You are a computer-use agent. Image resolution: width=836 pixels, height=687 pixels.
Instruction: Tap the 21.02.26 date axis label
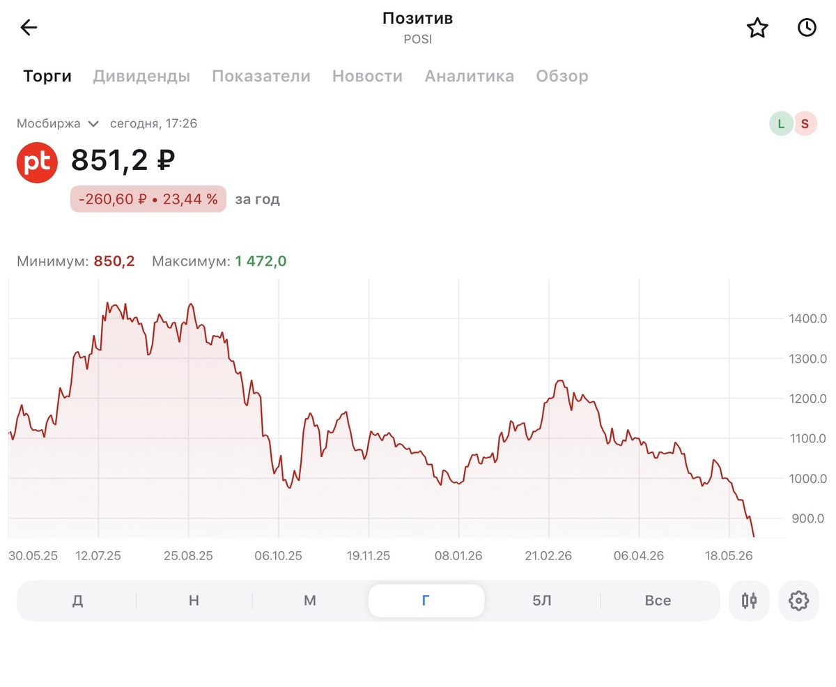[x=549, y=556]
